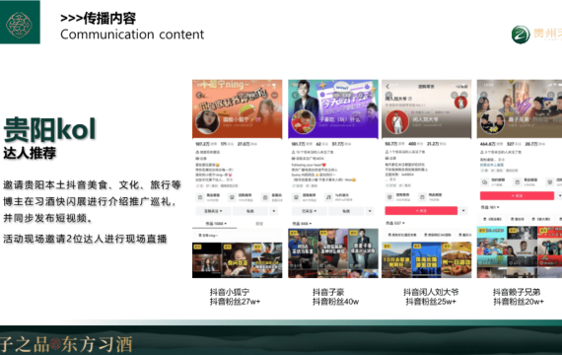
Task: Open 抖音子豪's round profile avatar
Action: (x=304, y=122)
